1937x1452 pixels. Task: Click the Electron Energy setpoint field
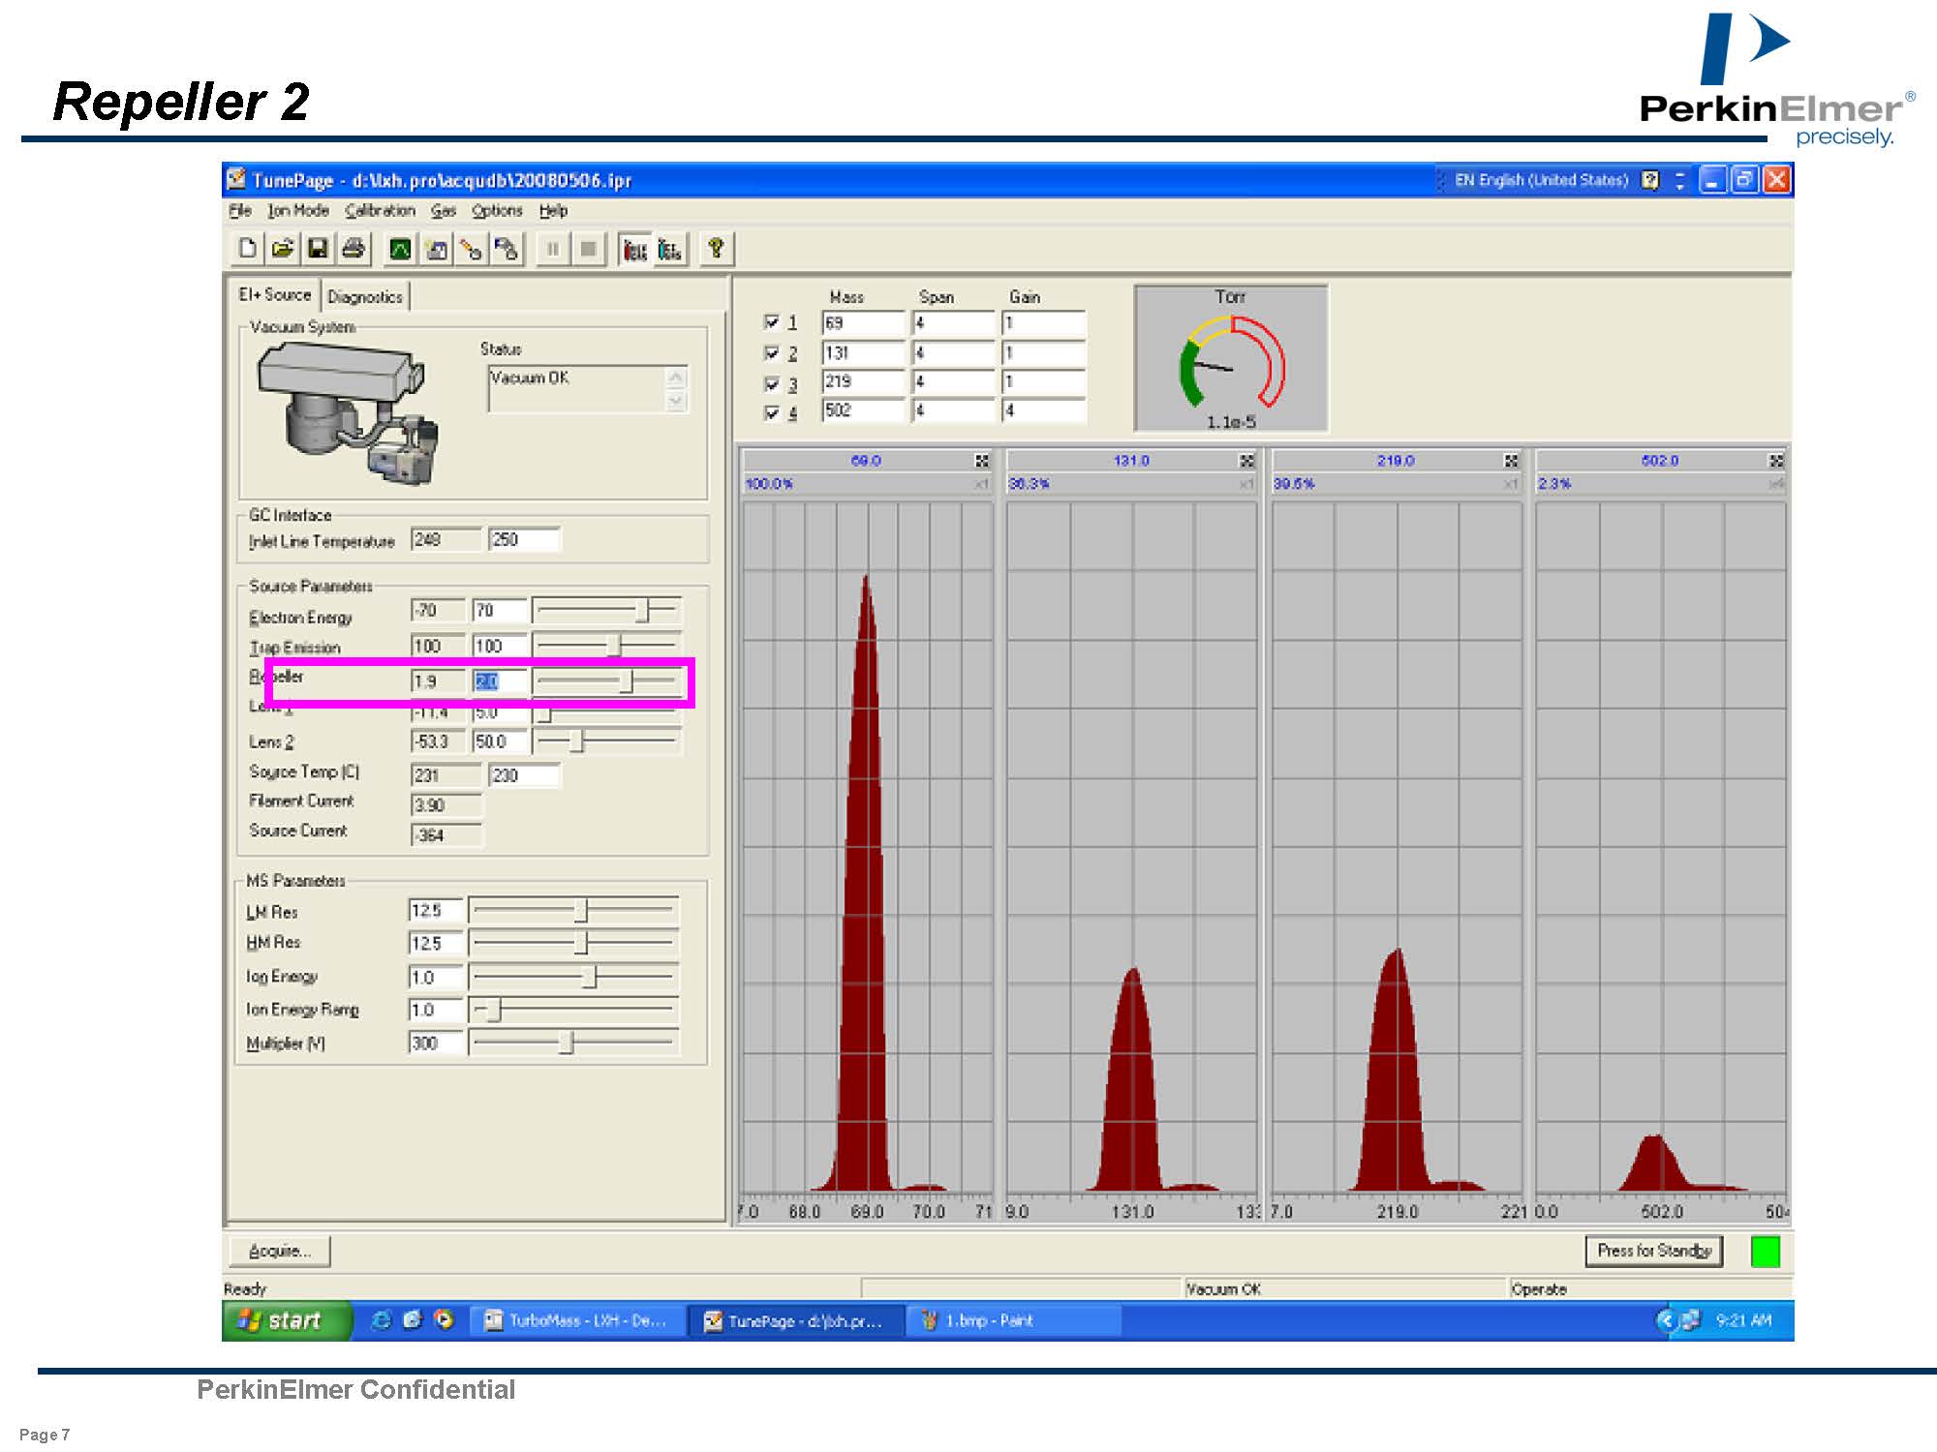[x=500, y=610]
